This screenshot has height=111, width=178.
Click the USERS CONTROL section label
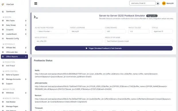pos(11,71)
